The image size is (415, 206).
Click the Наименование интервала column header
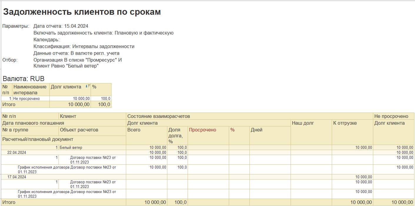(x=31, y=90)
